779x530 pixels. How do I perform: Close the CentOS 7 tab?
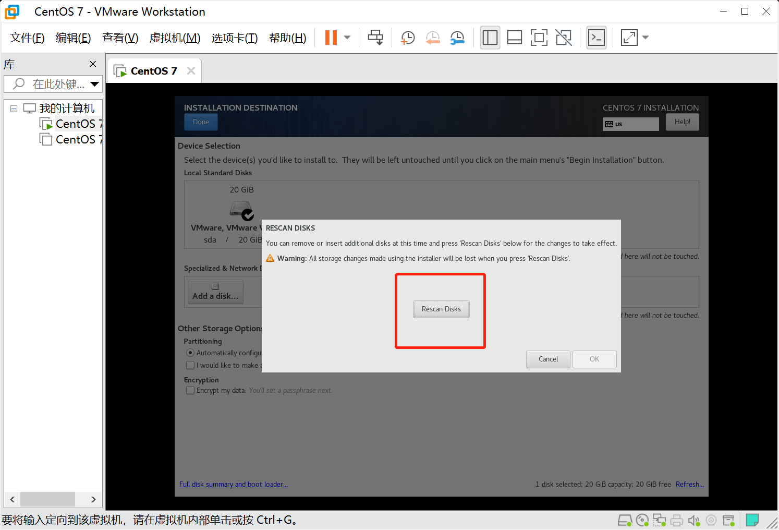(191, 71)
